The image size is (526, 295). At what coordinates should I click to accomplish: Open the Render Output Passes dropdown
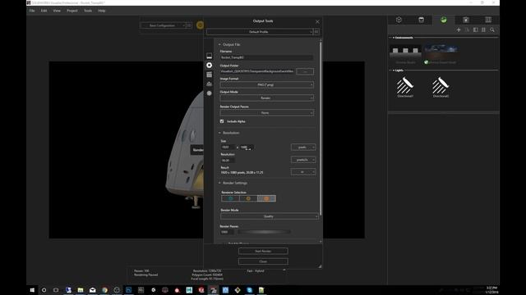point(266,113)
